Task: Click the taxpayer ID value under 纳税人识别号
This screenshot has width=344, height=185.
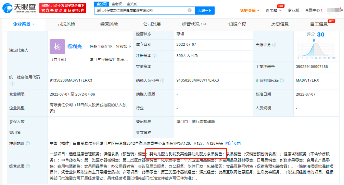Action: pos(198,80)
